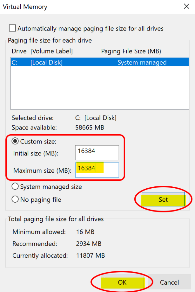Close the Virtual Memory dialog with X
This screenshot has width=195, height=292.
click(x=186, y=6)
